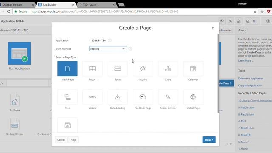Viewport: 272px width, 153px height.
Task: Run the application using the big icon
Action: 19,54
